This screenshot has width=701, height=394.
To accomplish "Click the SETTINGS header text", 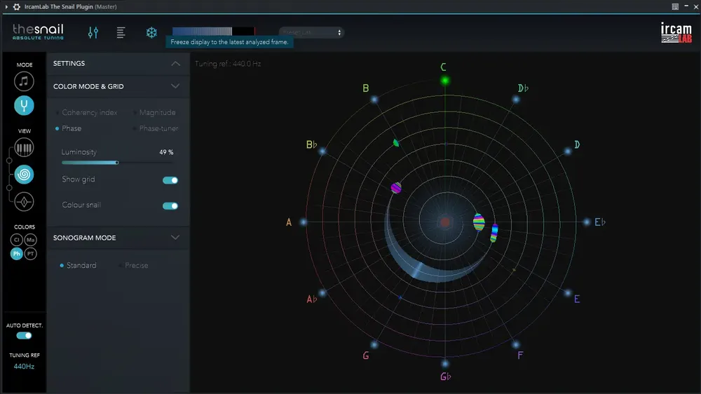I will click(x=69, y=64).
